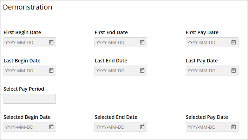Open calendar picker for First Begin Date
Viewport: 248px width, 140px height.
51,42
